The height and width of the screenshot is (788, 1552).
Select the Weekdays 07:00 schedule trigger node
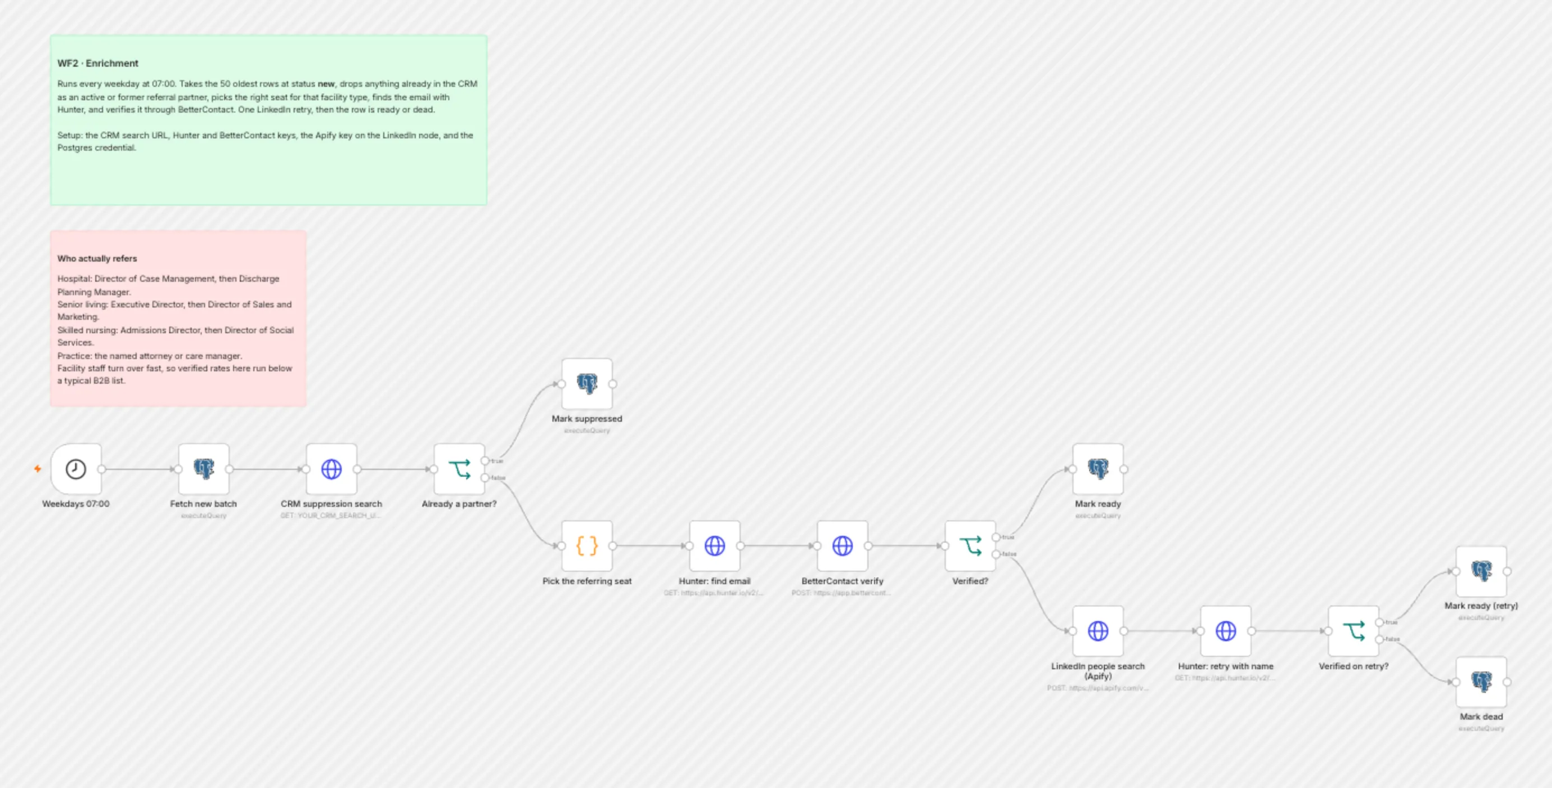76,469
